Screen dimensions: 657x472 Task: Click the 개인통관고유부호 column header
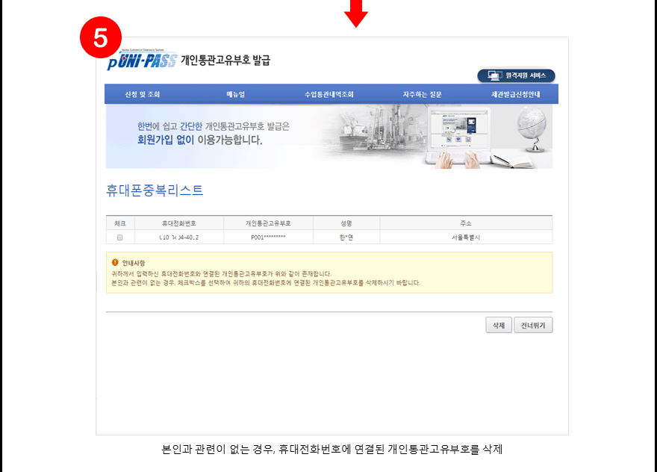click(268, 223)
